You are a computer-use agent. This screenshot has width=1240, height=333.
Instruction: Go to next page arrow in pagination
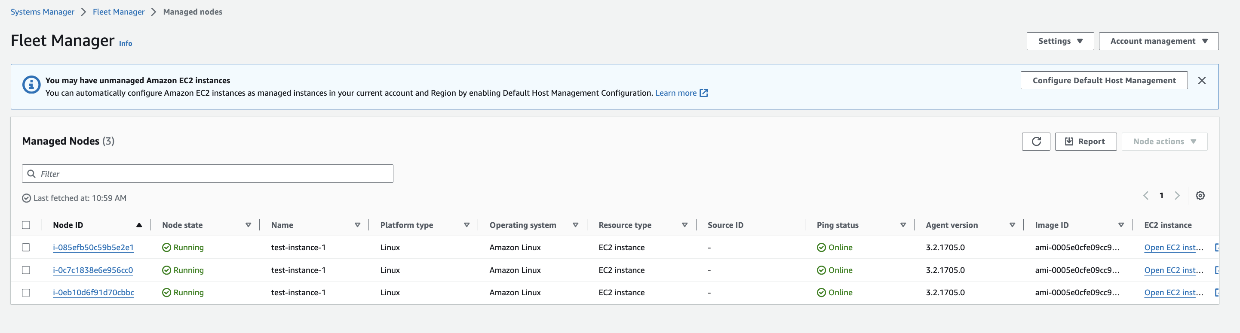[1177, 196]
